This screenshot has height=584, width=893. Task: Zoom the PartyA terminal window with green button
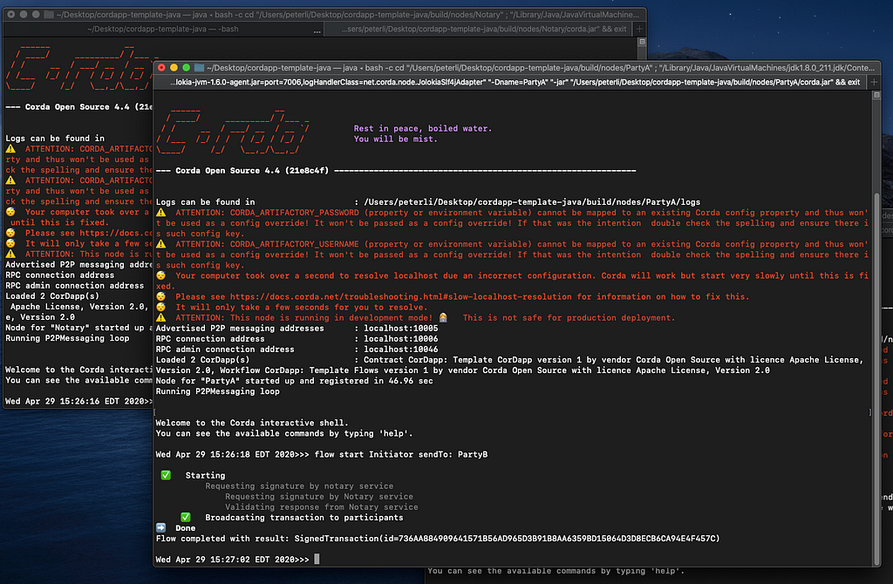point(186,68)
